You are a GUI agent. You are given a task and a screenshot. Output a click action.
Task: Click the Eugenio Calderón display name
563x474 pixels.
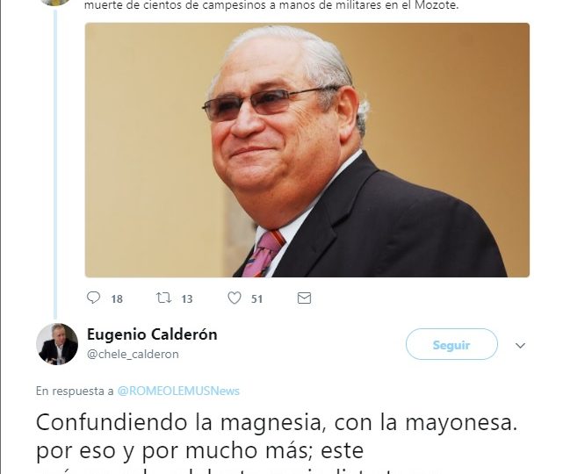point(152,334)
